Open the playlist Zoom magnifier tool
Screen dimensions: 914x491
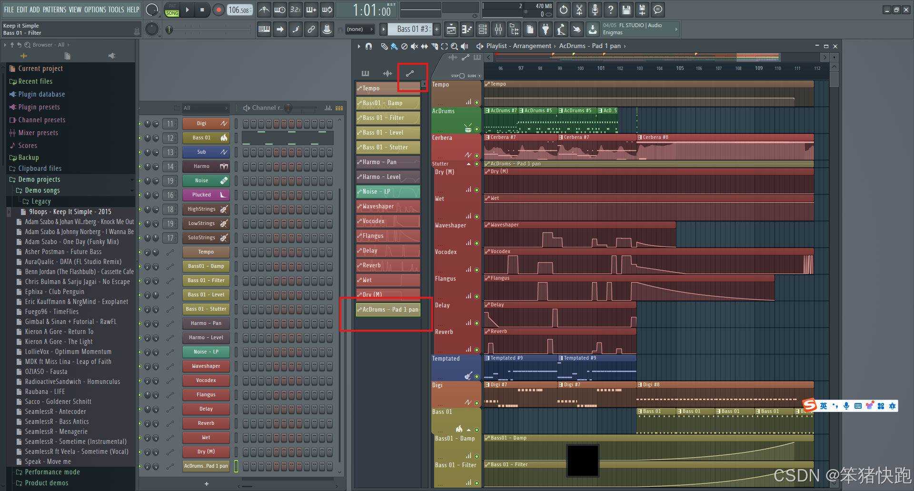click(454, 46)
